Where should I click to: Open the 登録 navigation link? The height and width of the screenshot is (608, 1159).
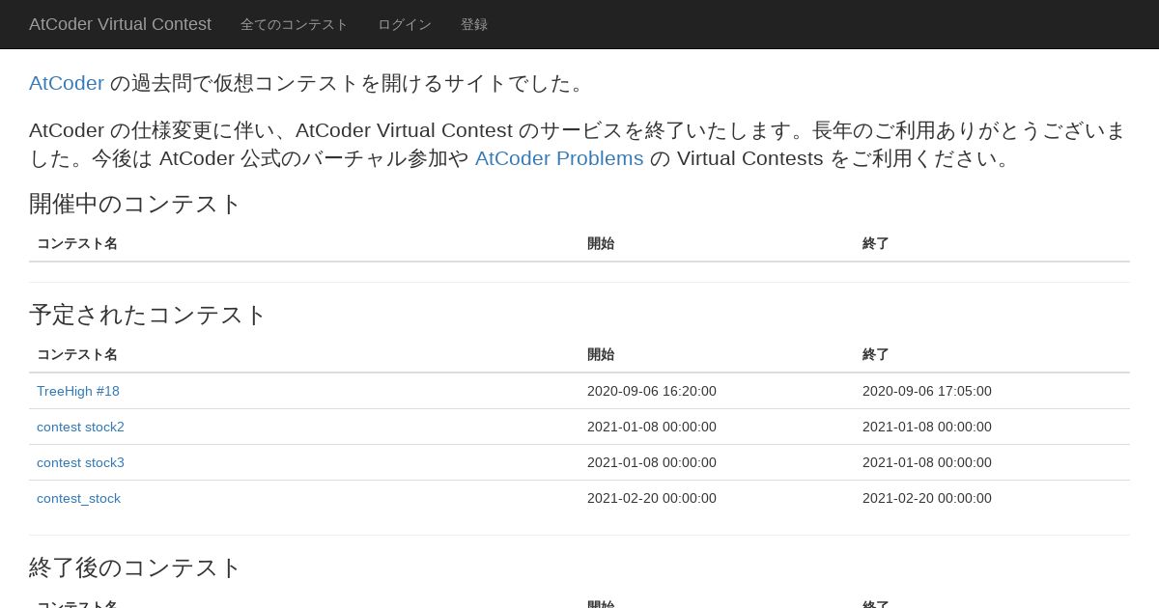pos(473,24)
